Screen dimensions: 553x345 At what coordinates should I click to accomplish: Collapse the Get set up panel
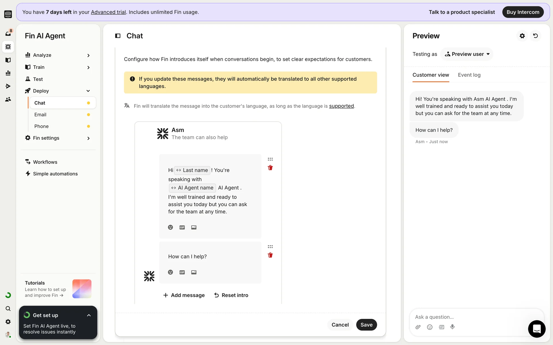(x=89, y=315)
